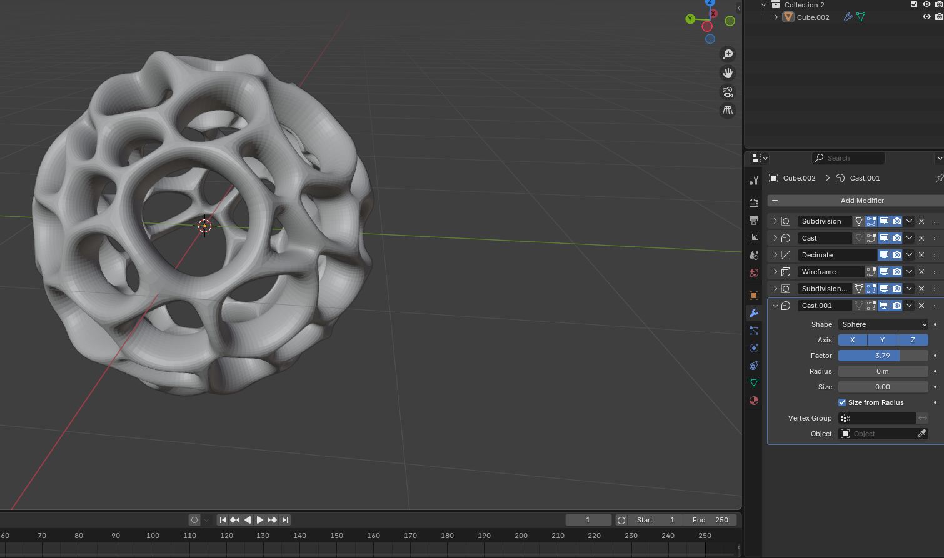The width and height of the screenshot is (944, 558).
Task: Open the Scene properties tab
Action: click(754, 256)
